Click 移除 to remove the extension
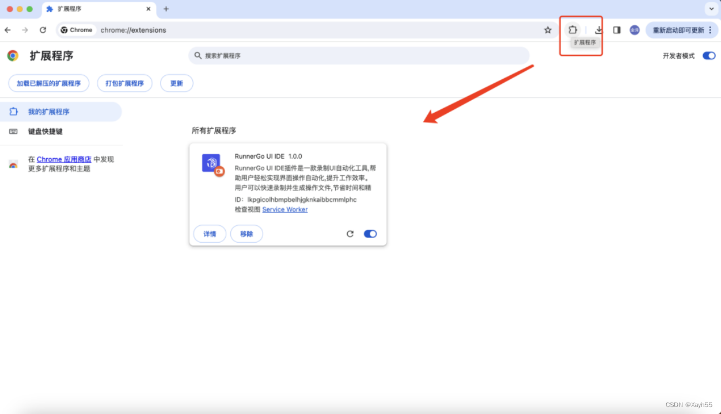The image size is (721, 414). pos(246,234)
